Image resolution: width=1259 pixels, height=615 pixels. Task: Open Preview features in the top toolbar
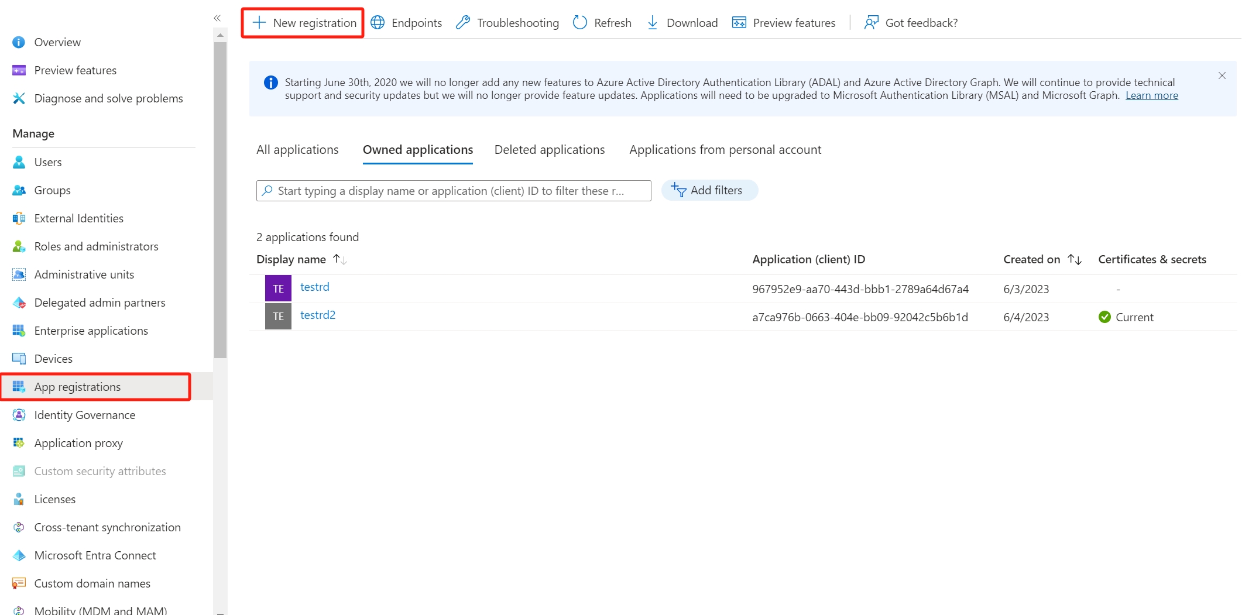tap(784, 23)
